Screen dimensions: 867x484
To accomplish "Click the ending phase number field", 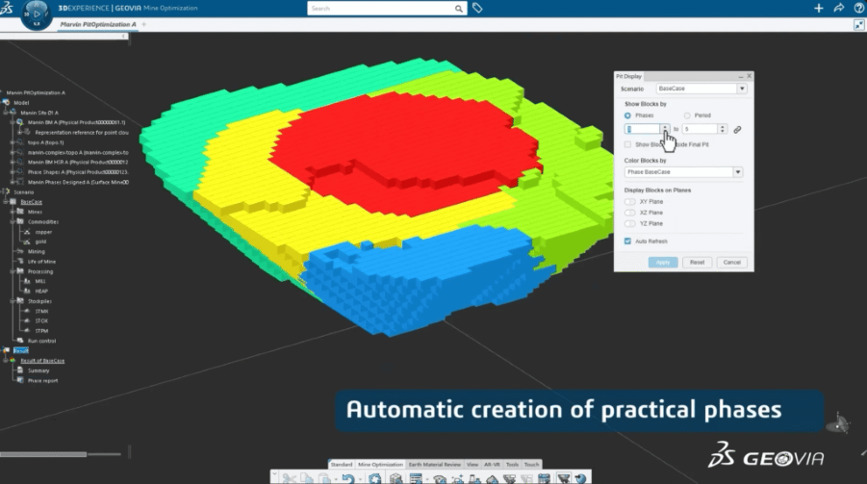I will pyautogui.click(x=700, y=129).
